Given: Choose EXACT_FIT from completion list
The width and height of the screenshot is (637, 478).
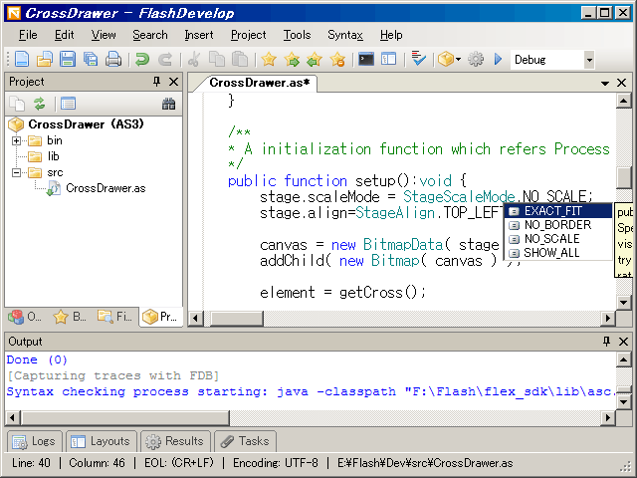Looking at the screenshot, I should pos(558,211).
